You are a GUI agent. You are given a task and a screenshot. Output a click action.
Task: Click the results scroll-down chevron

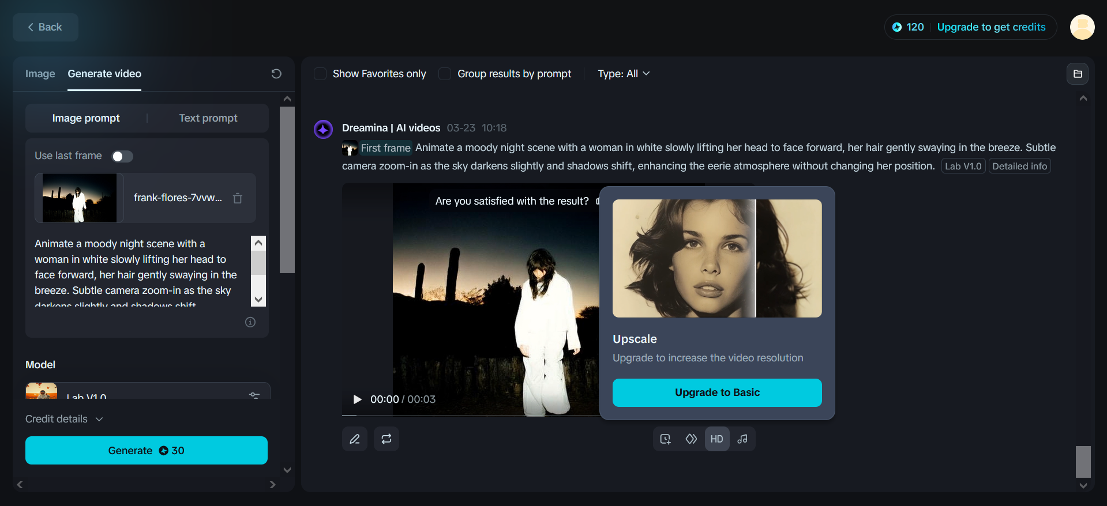(1083, 486)
